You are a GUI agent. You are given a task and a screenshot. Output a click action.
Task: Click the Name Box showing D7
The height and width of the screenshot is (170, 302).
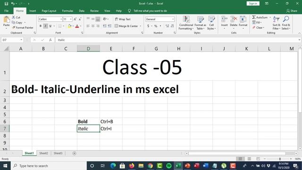tap(12, 40)
